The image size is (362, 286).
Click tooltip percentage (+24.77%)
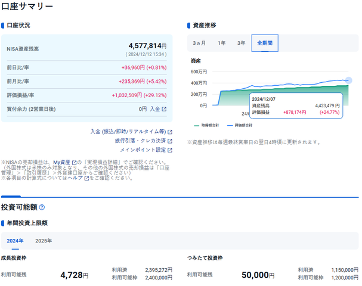(x=329, y=113)
